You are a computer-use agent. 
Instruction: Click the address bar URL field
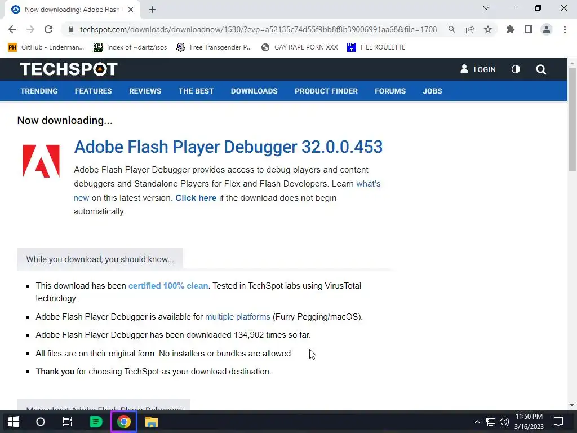[258, 29]
